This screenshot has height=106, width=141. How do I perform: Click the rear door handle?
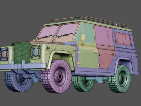tap(112, 54)
